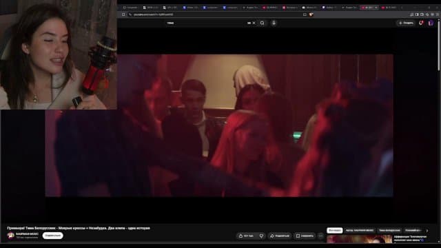Image resolution: width=441 pixels, height=248 pixels.
Task: Open KAUFMAN MUSIC channel name link
Action: point(27,234)
